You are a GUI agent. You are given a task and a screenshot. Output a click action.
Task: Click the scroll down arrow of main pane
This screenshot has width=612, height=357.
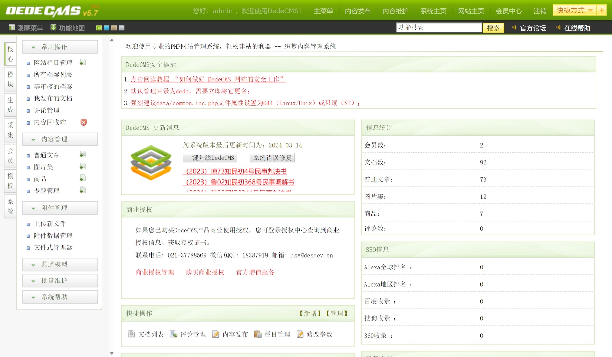pyautogui.click(x=112, y=353)
